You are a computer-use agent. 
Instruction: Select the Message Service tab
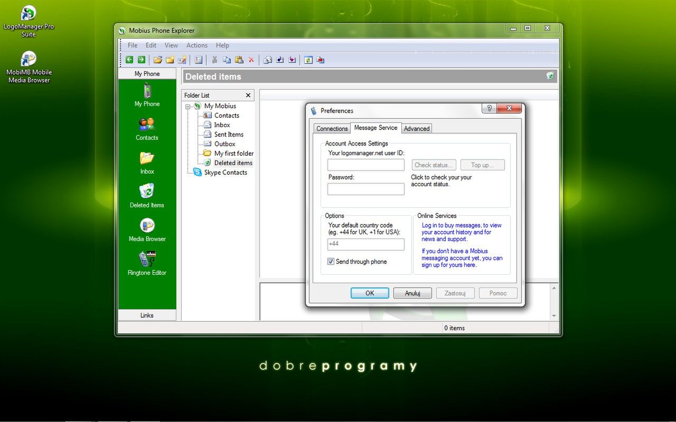coord(375,128)
